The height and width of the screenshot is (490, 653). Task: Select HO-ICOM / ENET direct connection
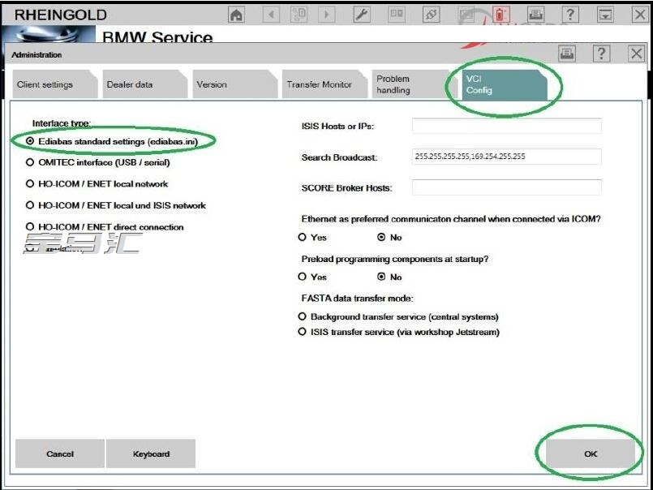(105, 227)
